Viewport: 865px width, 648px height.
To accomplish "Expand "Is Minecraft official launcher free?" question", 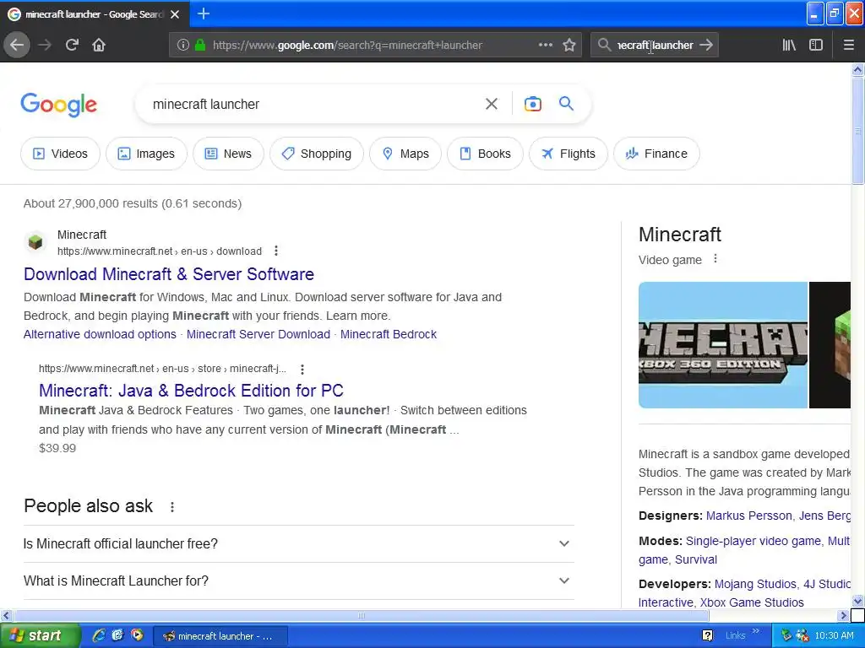I will point(299,544).
